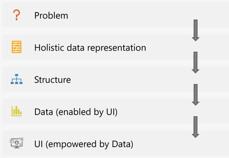The width and height of the screenshot is (229, 158).
Task: Click the gray monitor UI icon
Action: [x=17, y=143]
